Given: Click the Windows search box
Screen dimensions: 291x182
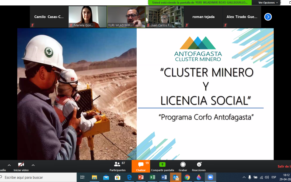Looking at the screenshot, I should 38,177.
